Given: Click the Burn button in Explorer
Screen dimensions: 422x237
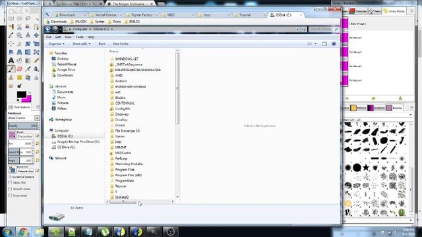Looking at the screenshot, I should 102,43.
